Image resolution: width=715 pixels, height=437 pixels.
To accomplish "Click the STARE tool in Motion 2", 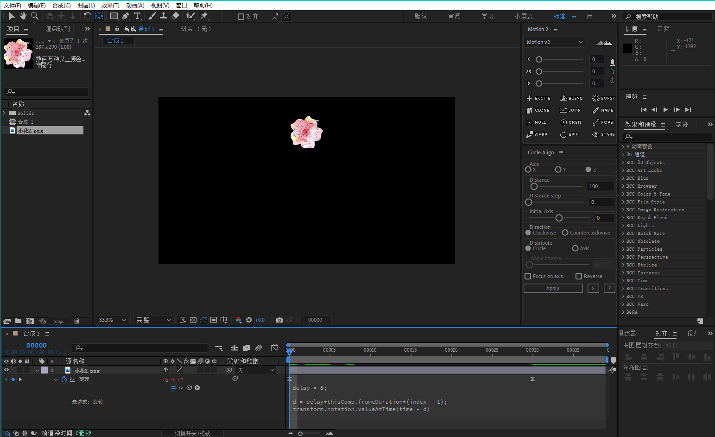I will point(604,134).
